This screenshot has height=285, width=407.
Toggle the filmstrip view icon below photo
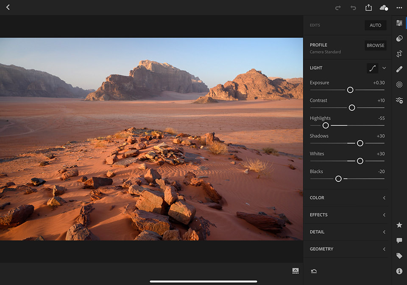(295, 271)
